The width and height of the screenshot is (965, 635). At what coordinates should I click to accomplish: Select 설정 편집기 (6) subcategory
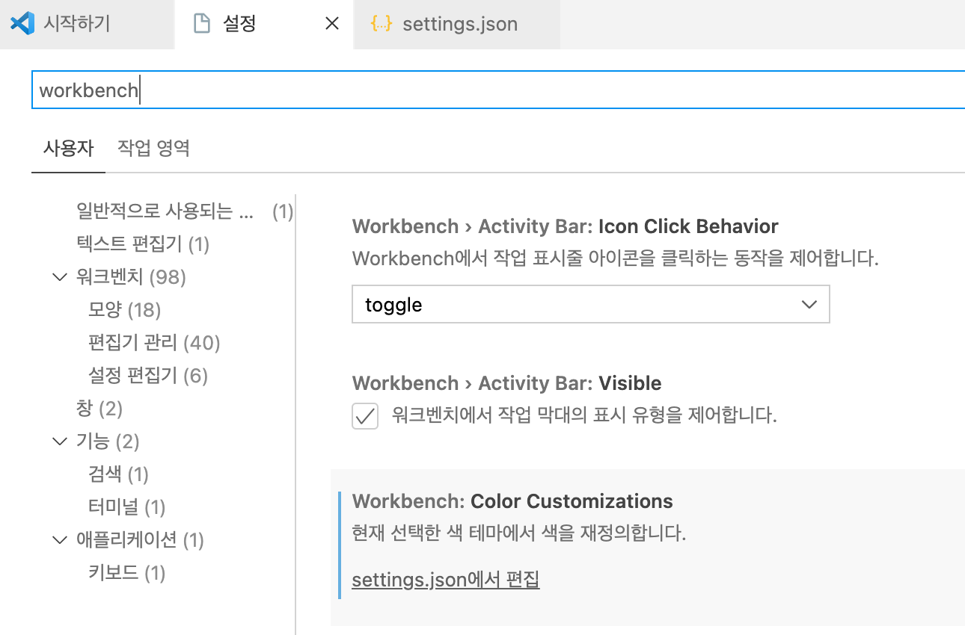tap(148, 376)
